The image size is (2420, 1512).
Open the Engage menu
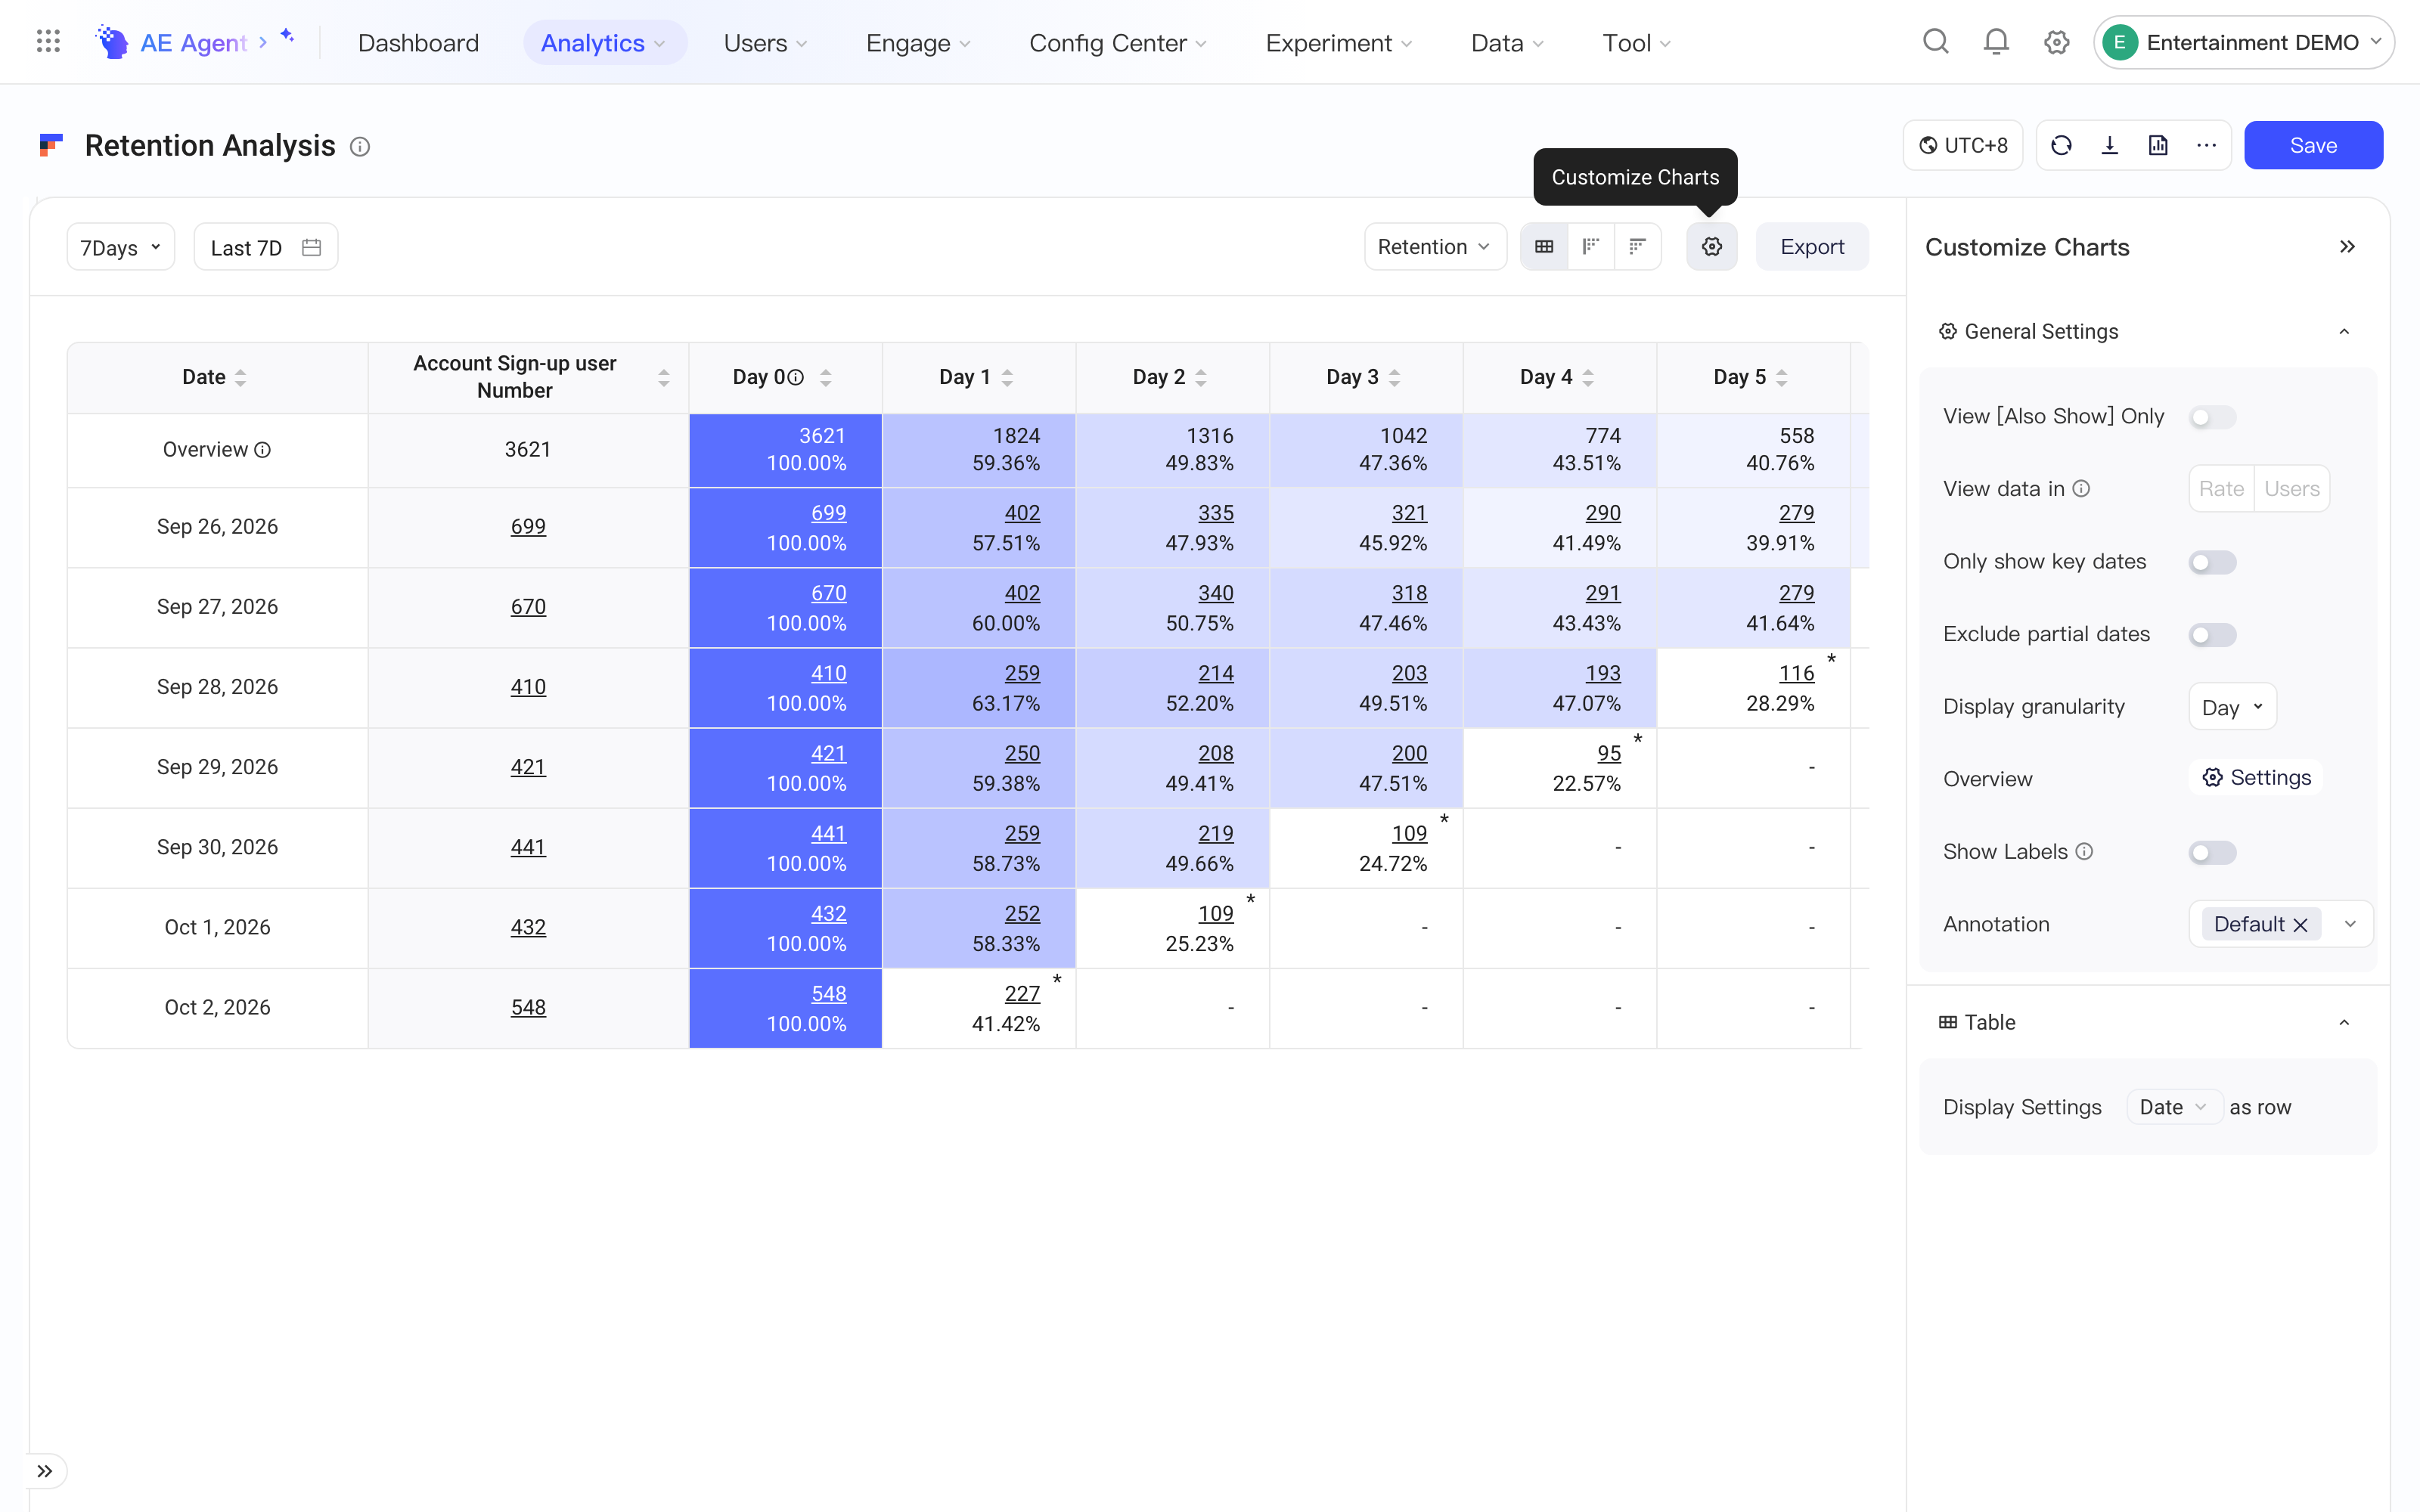point(918,43)
